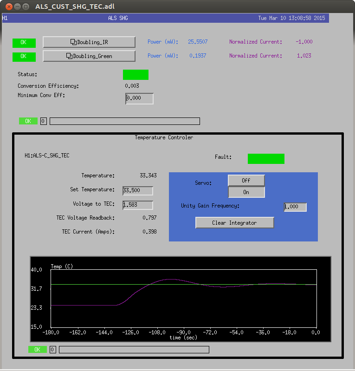Click the H1 label in the banner

(5, 18)
